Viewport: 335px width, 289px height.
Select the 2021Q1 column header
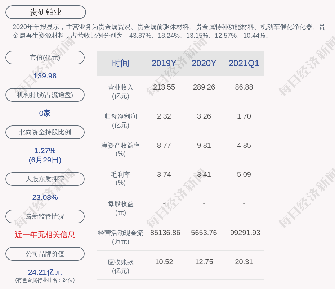tap(244, 63)
